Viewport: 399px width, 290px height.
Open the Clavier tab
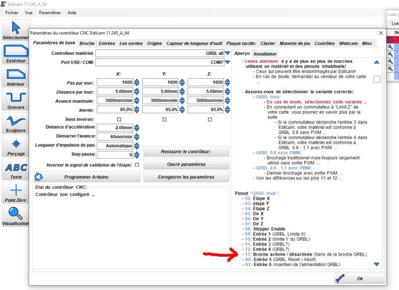point(268,43)
